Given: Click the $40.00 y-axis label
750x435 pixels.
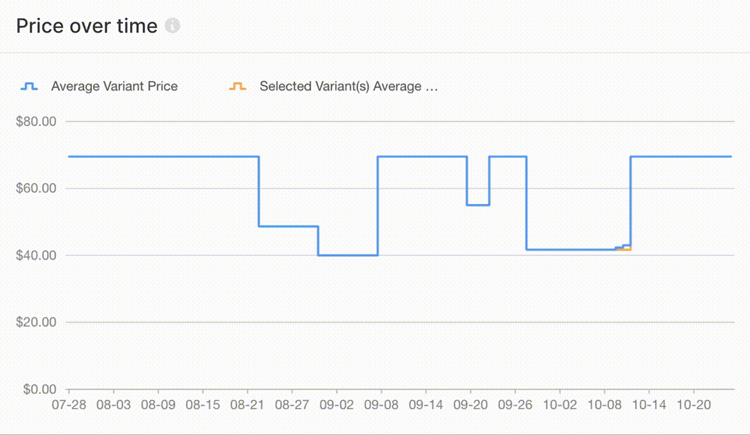Looking at the screenshot, I should pyautogui.click(x=36, y=256).
